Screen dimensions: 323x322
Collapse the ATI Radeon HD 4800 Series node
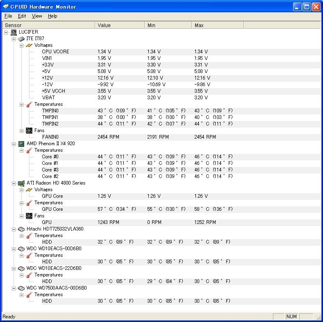coord(14,183)
